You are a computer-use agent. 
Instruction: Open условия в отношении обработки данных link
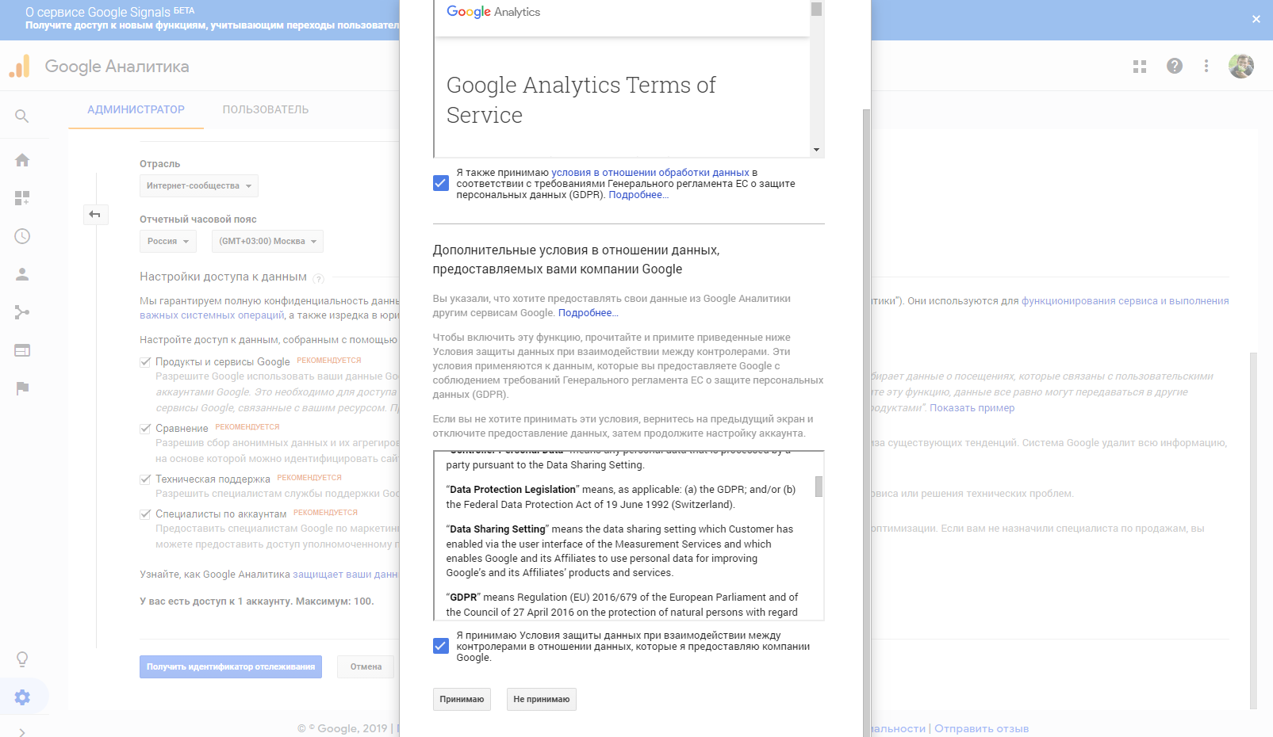pyautogui.click(x=650, y=172)
